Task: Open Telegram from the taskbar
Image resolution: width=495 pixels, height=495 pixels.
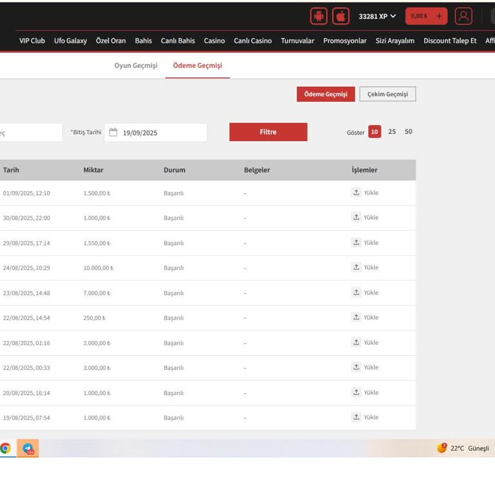Action: tap(28, 449)
